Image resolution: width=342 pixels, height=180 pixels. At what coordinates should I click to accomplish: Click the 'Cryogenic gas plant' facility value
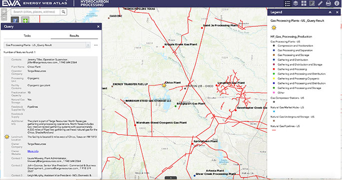pos(39,86)
